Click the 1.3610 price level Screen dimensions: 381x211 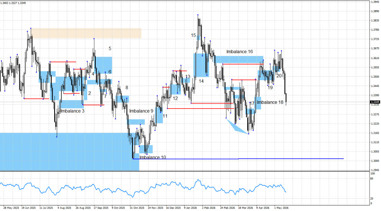point(375,58)
